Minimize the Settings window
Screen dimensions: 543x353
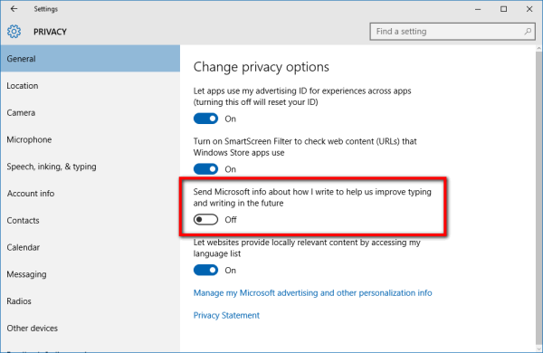point(478,9)
